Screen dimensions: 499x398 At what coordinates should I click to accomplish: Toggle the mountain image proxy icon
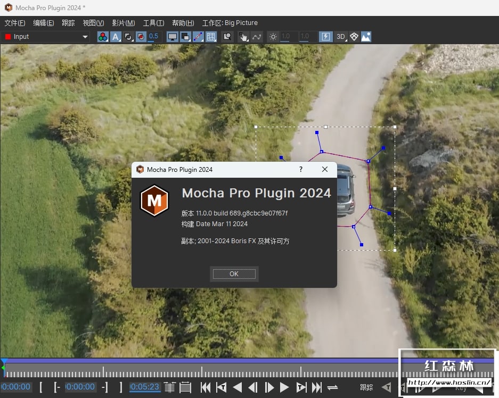tap(366, 37)
